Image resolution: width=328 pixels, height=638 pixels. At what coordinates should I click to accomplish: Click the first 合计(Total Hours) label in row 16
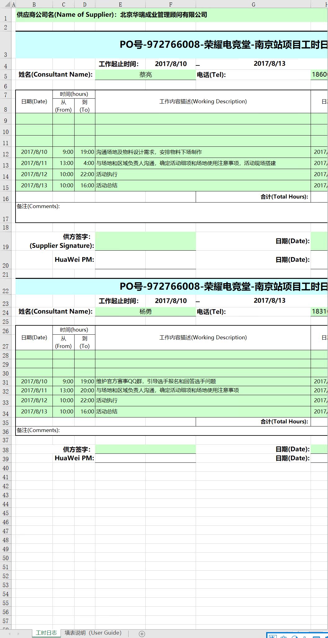pos(253,197)
